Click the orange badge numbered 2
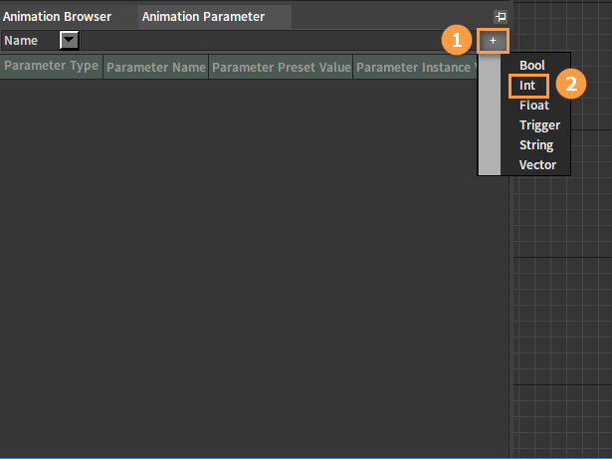 pos(569,85)
